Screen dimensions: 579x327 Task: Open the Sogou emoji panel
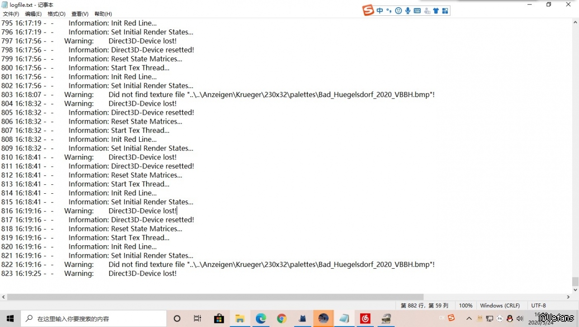point(398,11)
